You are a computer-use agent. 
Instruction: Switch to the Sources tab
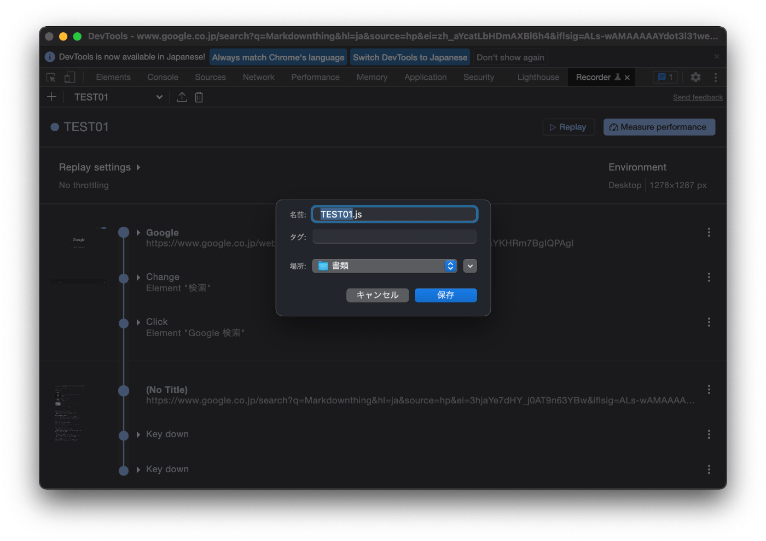(210, 77)
